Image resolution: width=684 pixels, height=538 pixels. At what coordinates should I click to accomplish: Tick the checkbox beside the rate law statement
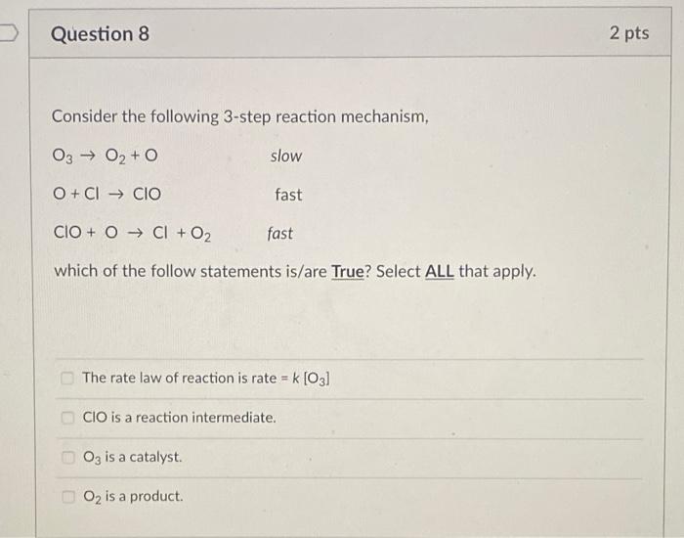pyautogui.click(x=67, y=378)
